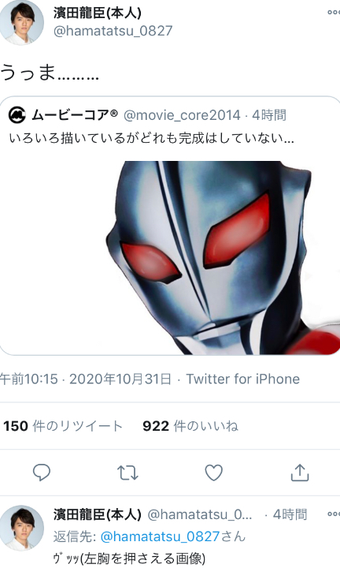Tap the ムービーコア account logo icon
This screenshot has width=340, height=568.
[17, 115]
